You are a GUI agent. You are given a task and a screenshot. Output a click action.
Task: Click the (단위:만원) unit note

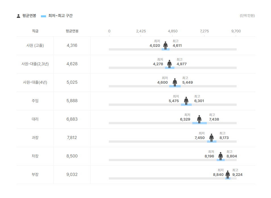tap(247, 16)
